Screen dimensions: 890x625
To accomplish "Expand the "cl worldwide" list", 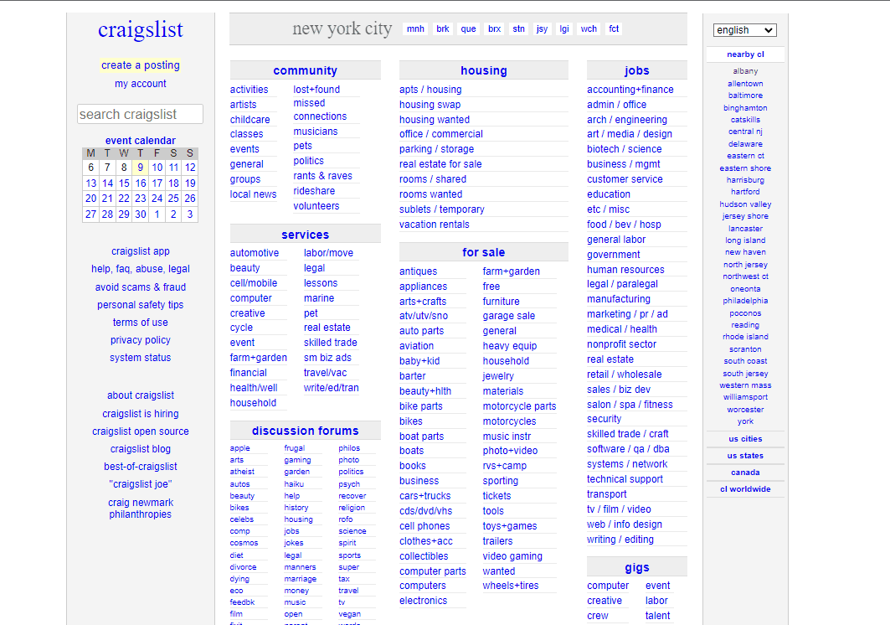I will tap(744, 488).
